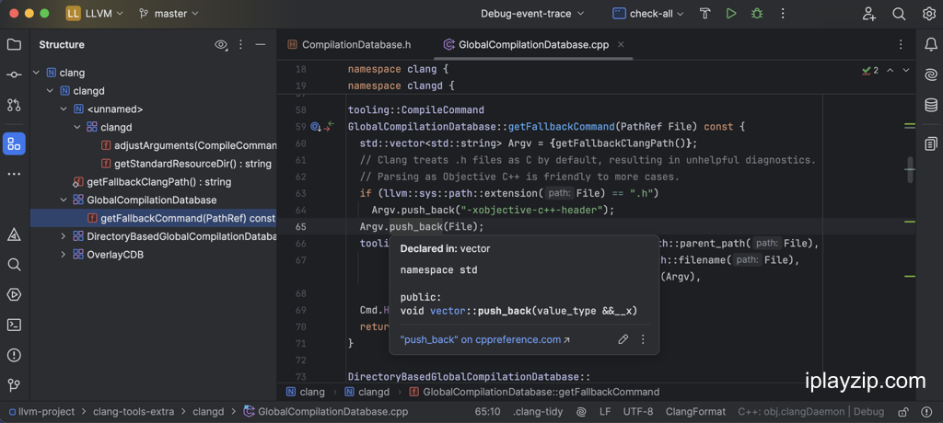Open the CMake tool window
The width and height of the screenshot is (943, 423).
pyautogui.click(x=14, y=234)
